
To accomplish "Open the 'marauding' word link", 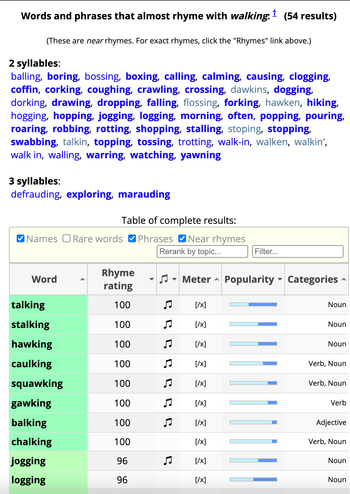I will click(144, 194).
